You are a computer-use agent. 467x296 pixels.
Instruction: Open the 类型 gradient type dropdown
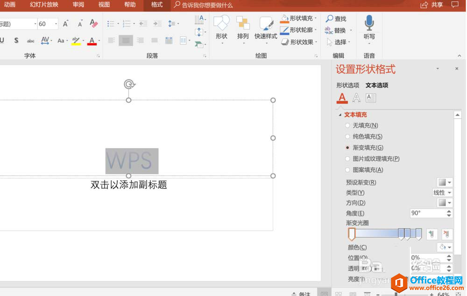pos(443,193)
